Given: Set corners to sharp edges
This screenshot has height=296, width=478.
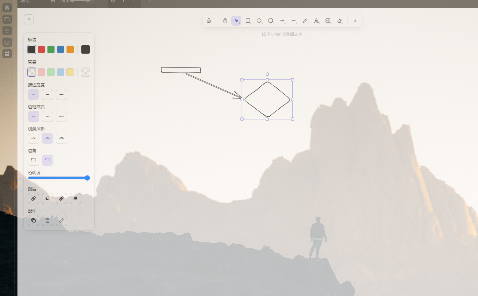Looking at the screenshot, I should tap(34, 160).
